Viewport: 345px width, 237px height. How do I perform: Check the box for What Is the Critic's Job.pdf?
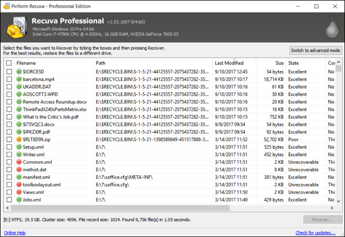(x=9, y=117)
